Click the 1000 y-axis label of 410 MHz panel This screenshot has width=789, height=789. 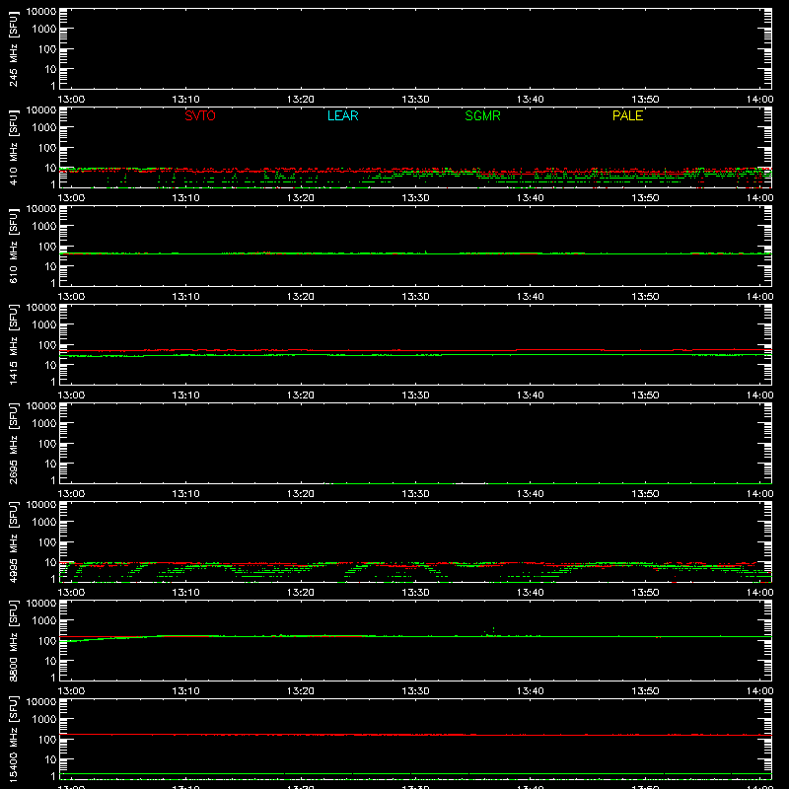(44, 128)
